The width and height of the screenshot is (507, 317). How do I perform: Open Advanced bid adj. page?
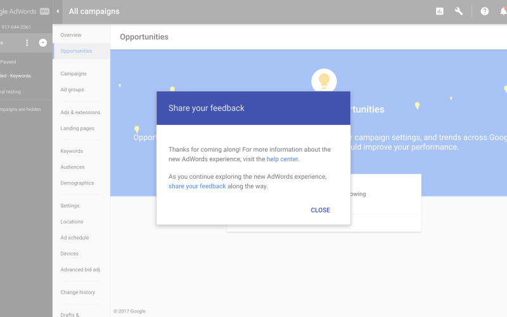click(80, 269)
